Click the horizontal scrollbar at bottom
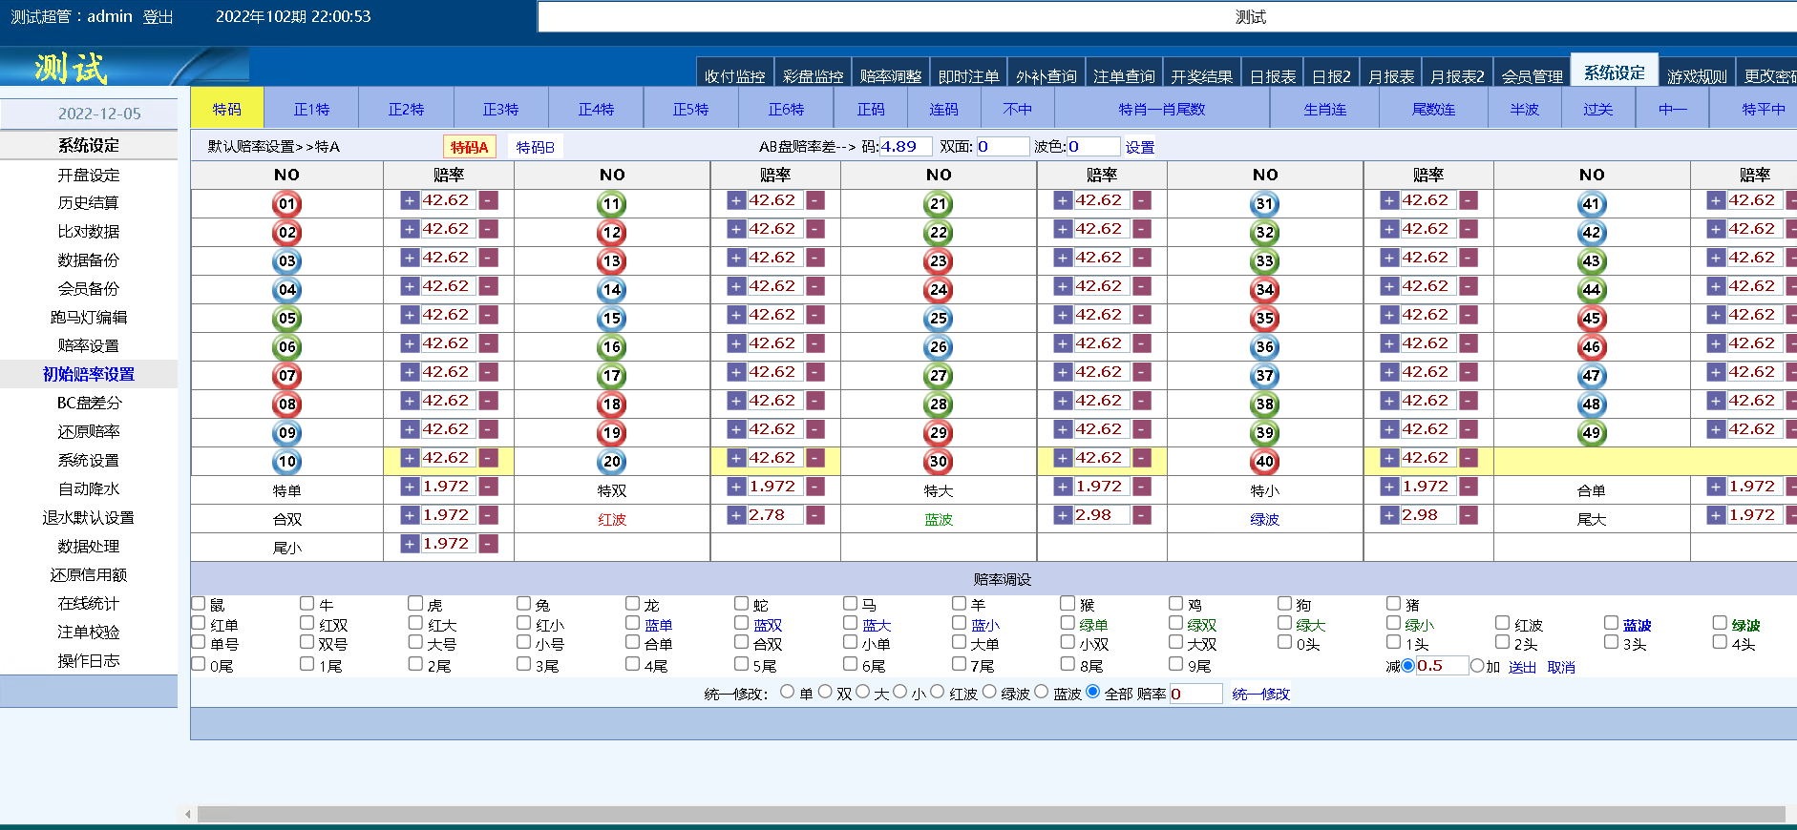This screenshot has width=1797, height=830. (990, 814)
